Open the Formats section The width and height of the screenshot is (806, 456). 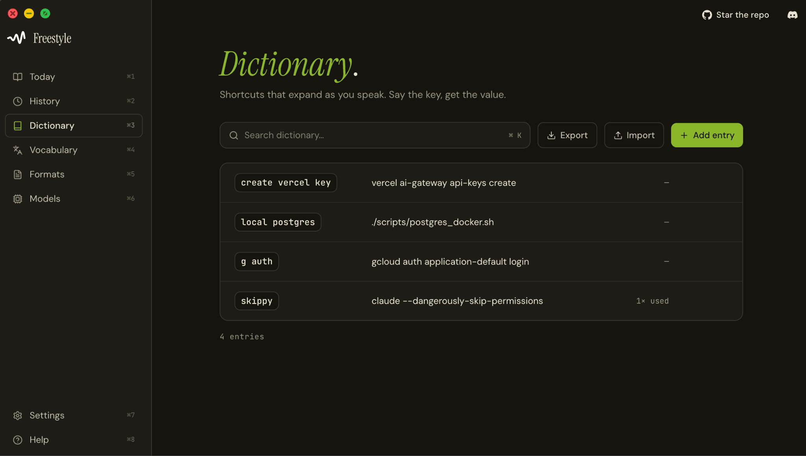click(x=74, y=174)
